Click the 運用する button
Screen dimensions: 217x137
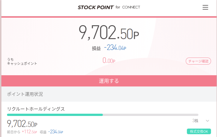109,81
